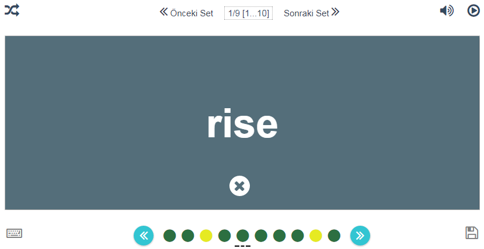Screen dimensions: 484x249
Task: Click the speaker audio icon
Action: (x=447, y=10)
